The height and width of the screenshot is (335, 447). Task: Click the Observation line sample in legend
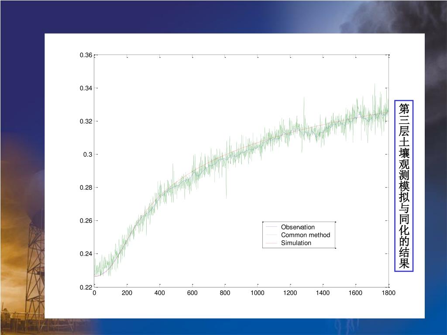point(271,227)
